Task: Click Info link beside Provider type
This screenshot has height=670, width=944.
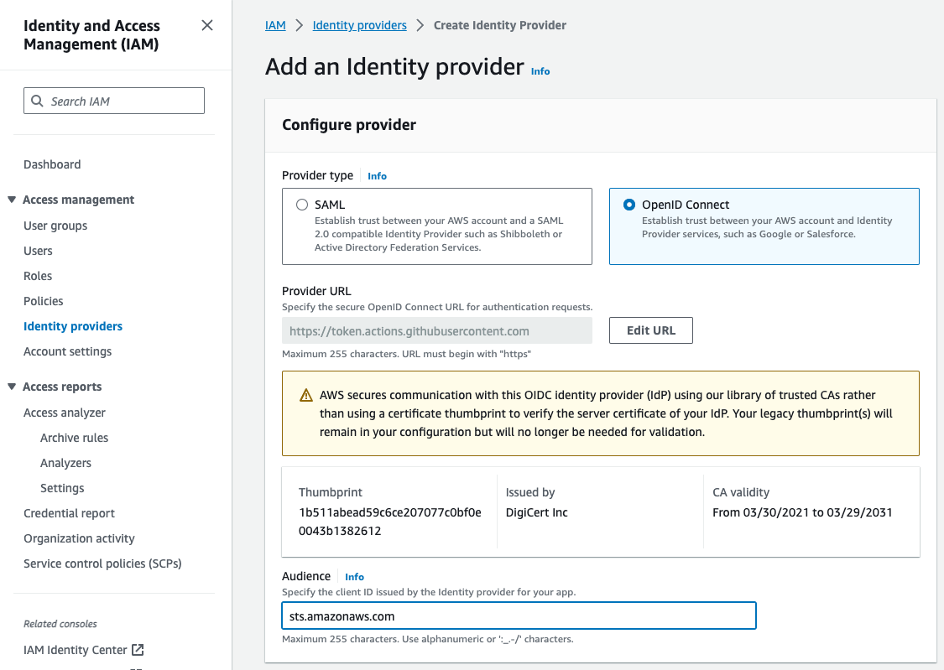Action: coord(377,175)
